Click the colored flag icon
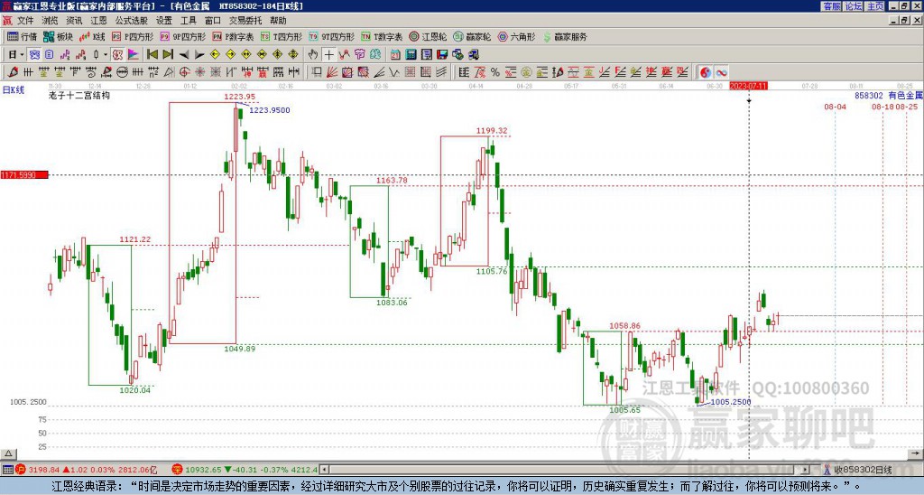The height and width of the screenshot is (495, 924). [x=134, y=54]
